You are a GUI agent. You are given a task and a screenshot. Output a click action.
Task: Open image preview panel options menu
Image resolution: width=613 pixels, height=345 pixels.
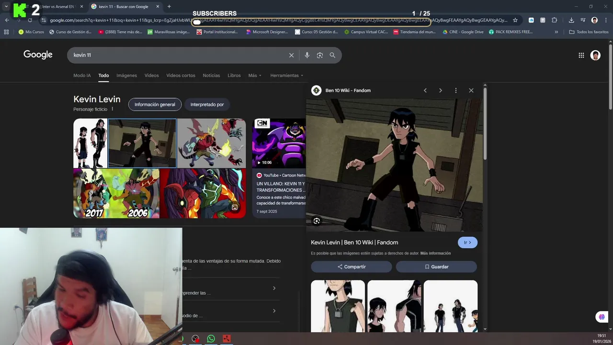coord(455,90)
